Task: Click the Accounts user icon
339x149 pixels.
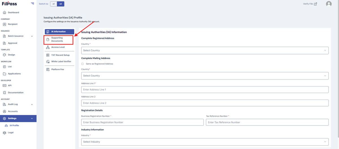Action: click(5, 111)
